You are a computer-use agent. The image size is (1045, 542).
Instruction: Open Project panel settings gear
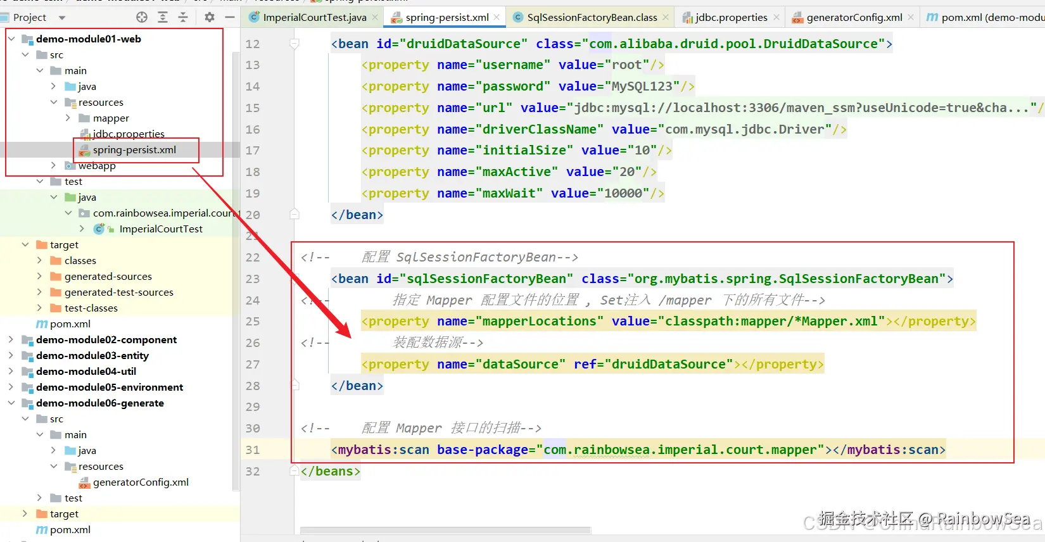(210, 17)
